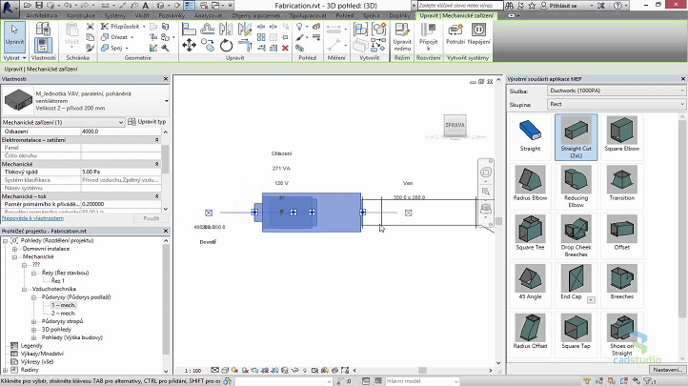Select the 2 – mech. floor plan
This screenshot has width=688, height=386.
coord(63,313)
